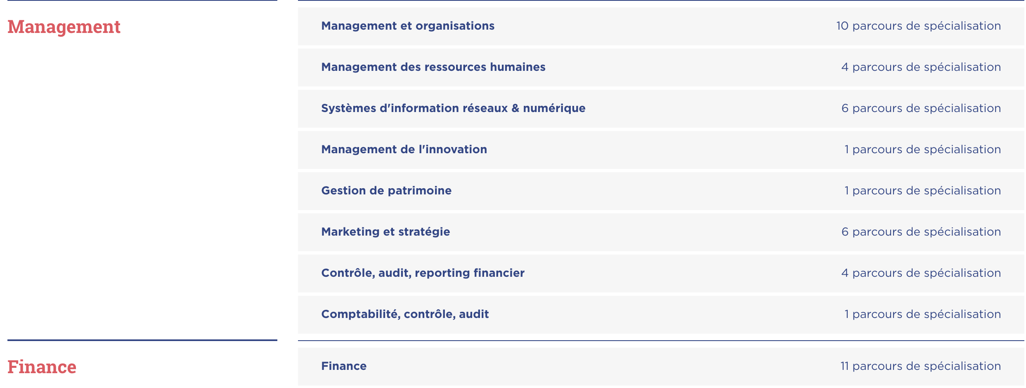Screen dimensions: 1026x388
Task: Click the red Management section heading
Action: point(64,27)
